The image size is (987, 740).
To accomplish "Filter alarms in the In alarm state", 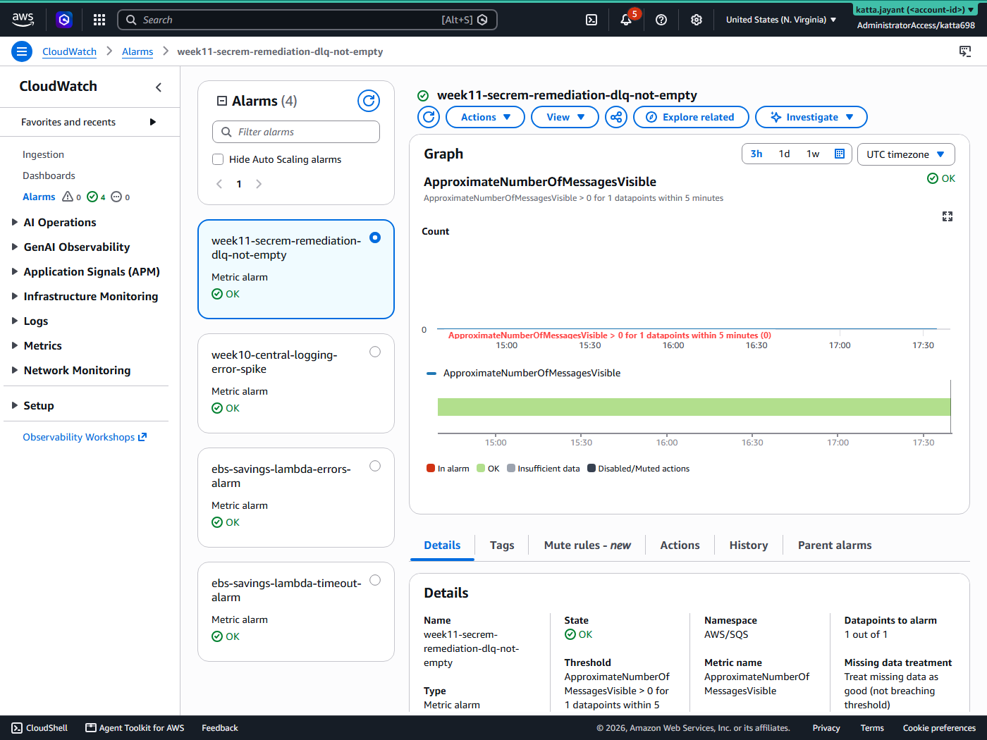I will tap(72, 197).
